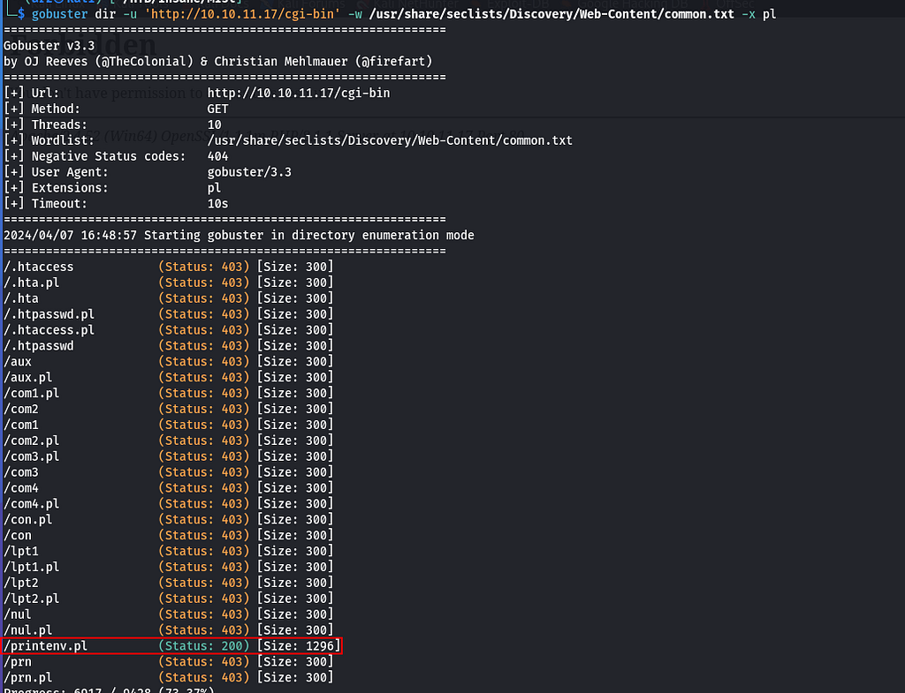This screenshot has width=905, height=693.
Task: Click the Wordlist: common.txt config line
Action: point(288,140)
